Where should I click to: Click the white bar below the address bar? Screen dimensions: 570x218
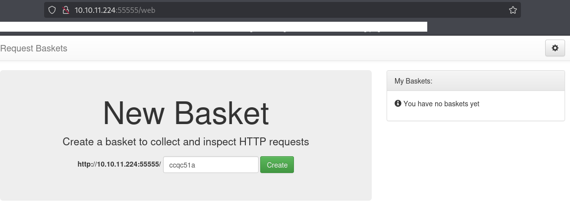coord(213,27)
